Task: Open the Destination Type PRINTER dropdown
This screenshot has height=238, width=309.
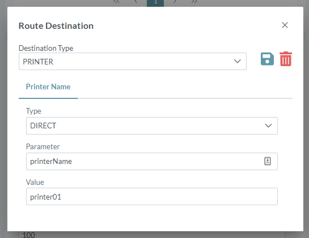Action: click(133, 61)
